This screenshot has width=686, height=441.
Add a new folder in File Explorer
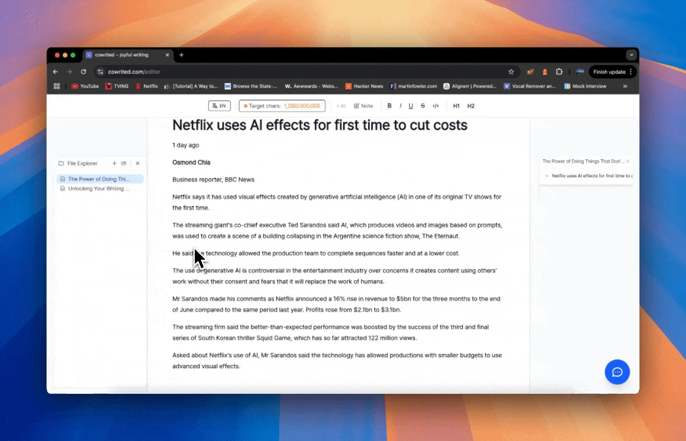click(124, 163)
